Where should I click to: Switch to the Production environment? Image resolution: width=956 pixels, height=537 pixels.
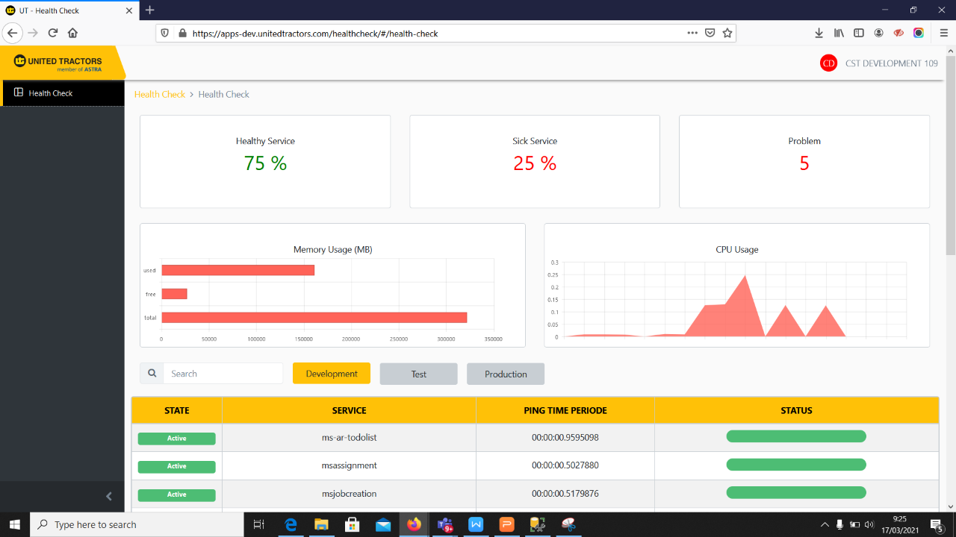(506, 374)
